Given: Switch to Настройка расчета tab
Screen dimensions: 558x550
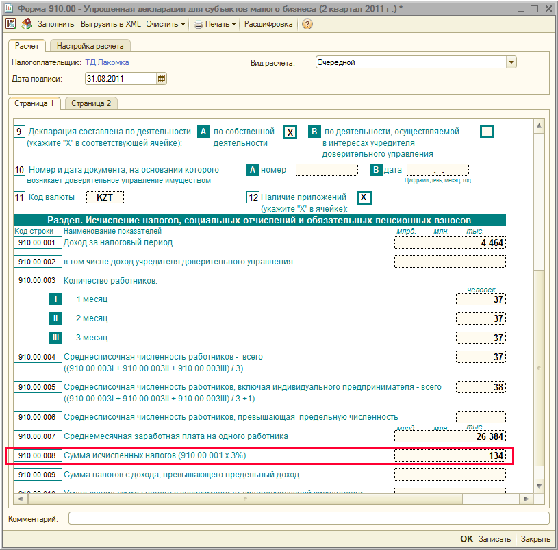Looking at the screenshot, I should tap(90, 46).
